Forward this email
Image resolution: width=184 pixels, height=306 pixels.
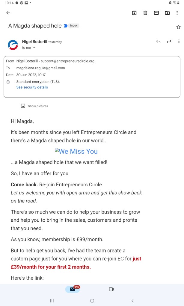(x=169, y=42)
